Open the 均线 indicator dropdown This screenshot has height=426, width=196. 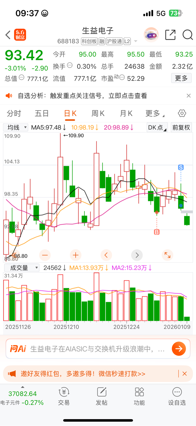click(16, 127)
